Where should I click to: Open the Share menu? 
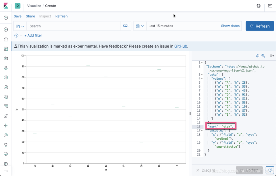pos(30,16)
